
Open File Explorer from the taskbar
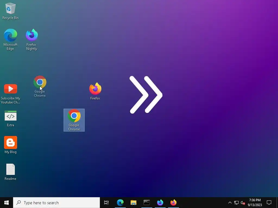[x=133, y=203]
